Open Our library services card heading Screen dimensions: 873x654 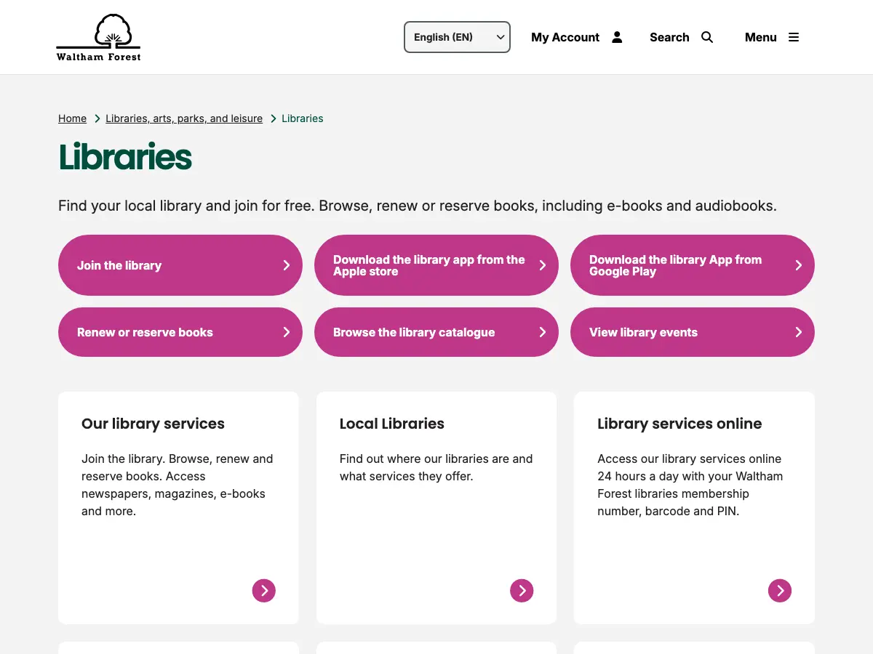pyautogui.click(x=153, y=424)
